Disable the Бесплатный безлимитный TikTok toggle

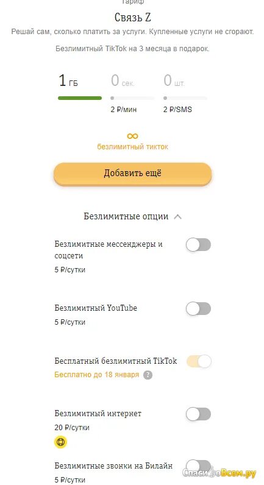(198, 361)
